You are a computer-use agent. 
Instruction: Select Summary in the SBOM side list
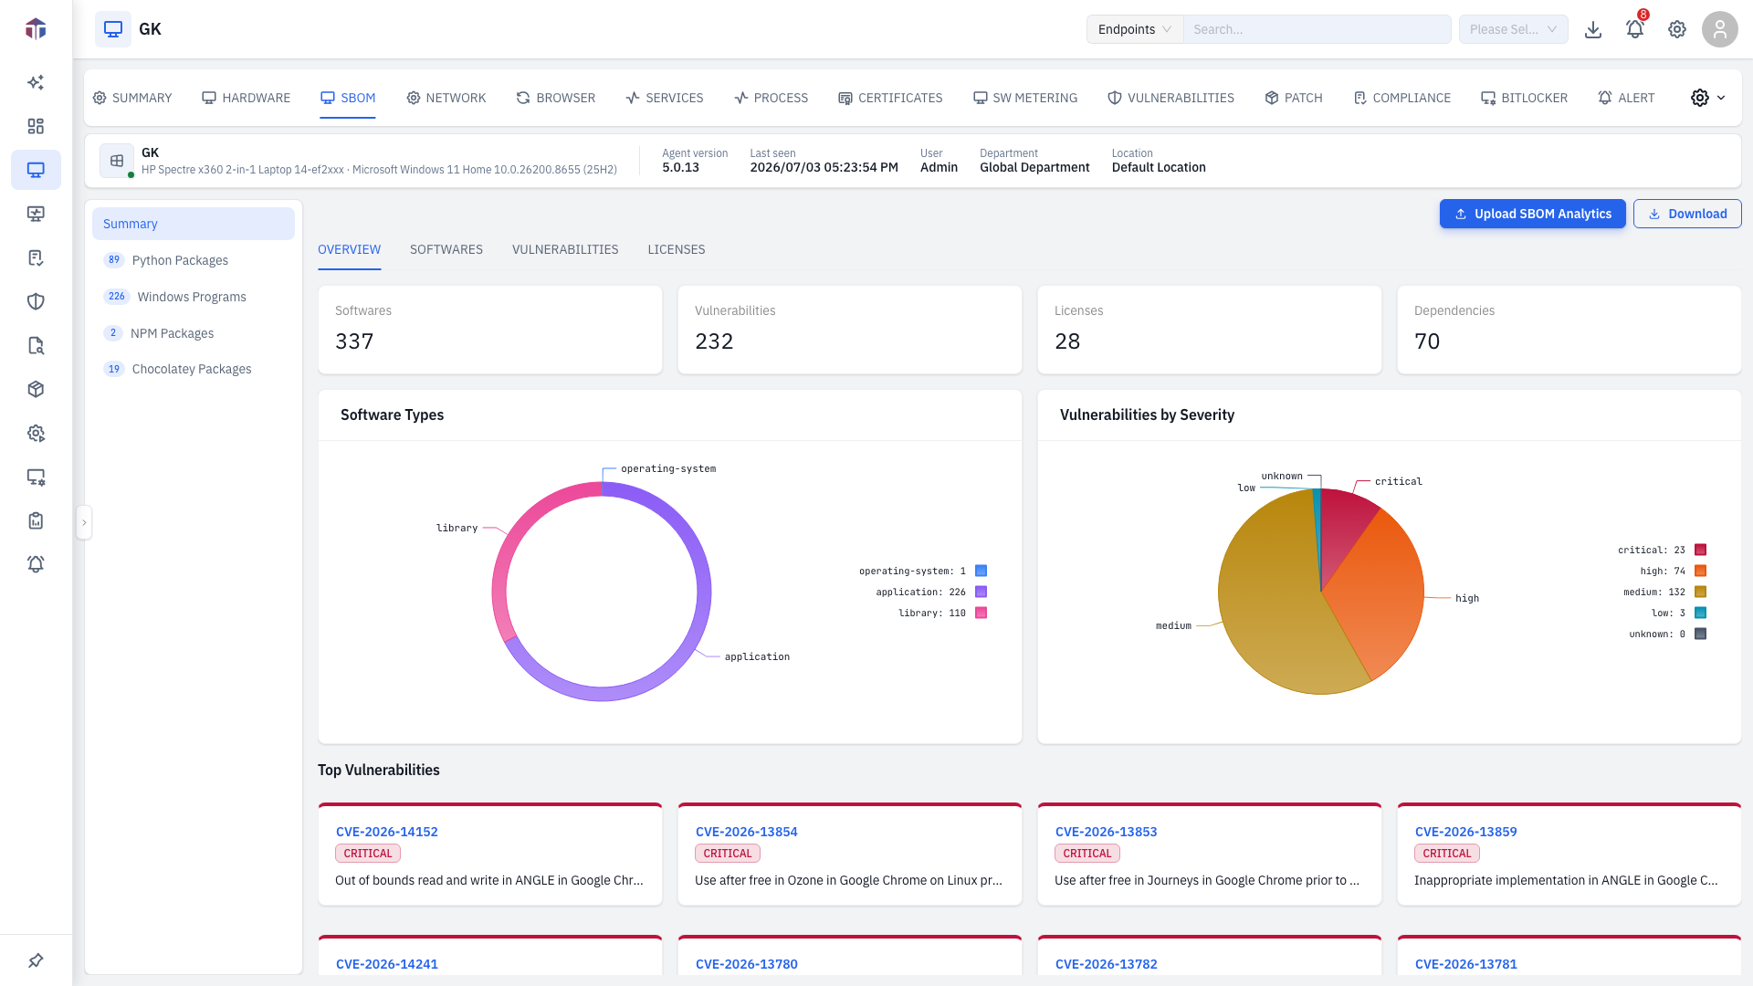(194, 224)
